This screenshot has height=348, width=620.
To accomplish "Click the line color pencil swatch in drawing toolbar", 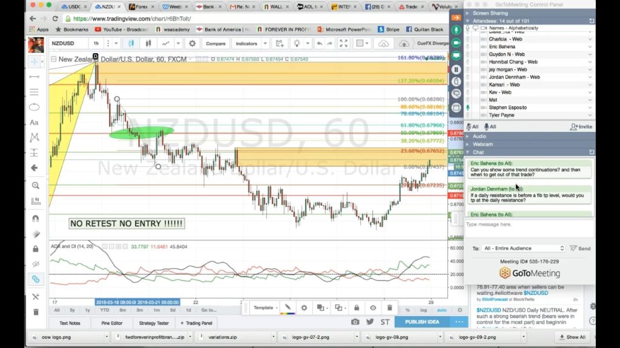I will [288, 308].
